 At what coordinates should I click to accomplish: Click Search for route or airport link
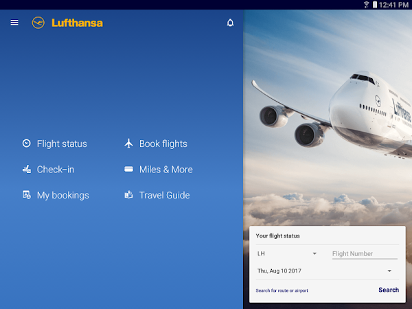(282, 290)
